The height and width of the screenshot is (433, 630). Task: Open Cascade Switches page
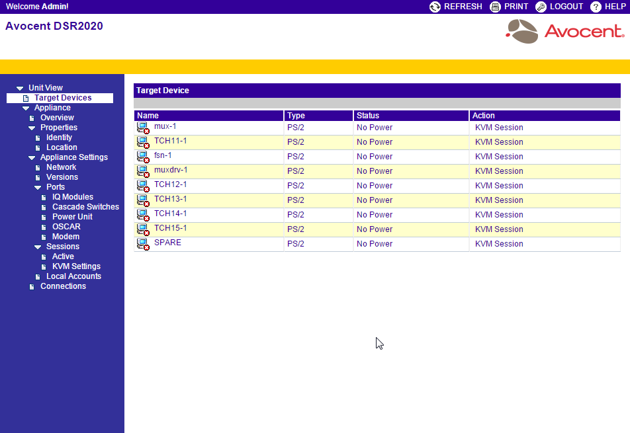coord(85,207)
